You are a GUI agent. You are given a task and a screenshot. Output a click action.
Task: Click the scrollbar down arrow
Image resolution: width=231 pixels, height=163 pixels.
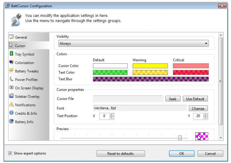[220, 138]
